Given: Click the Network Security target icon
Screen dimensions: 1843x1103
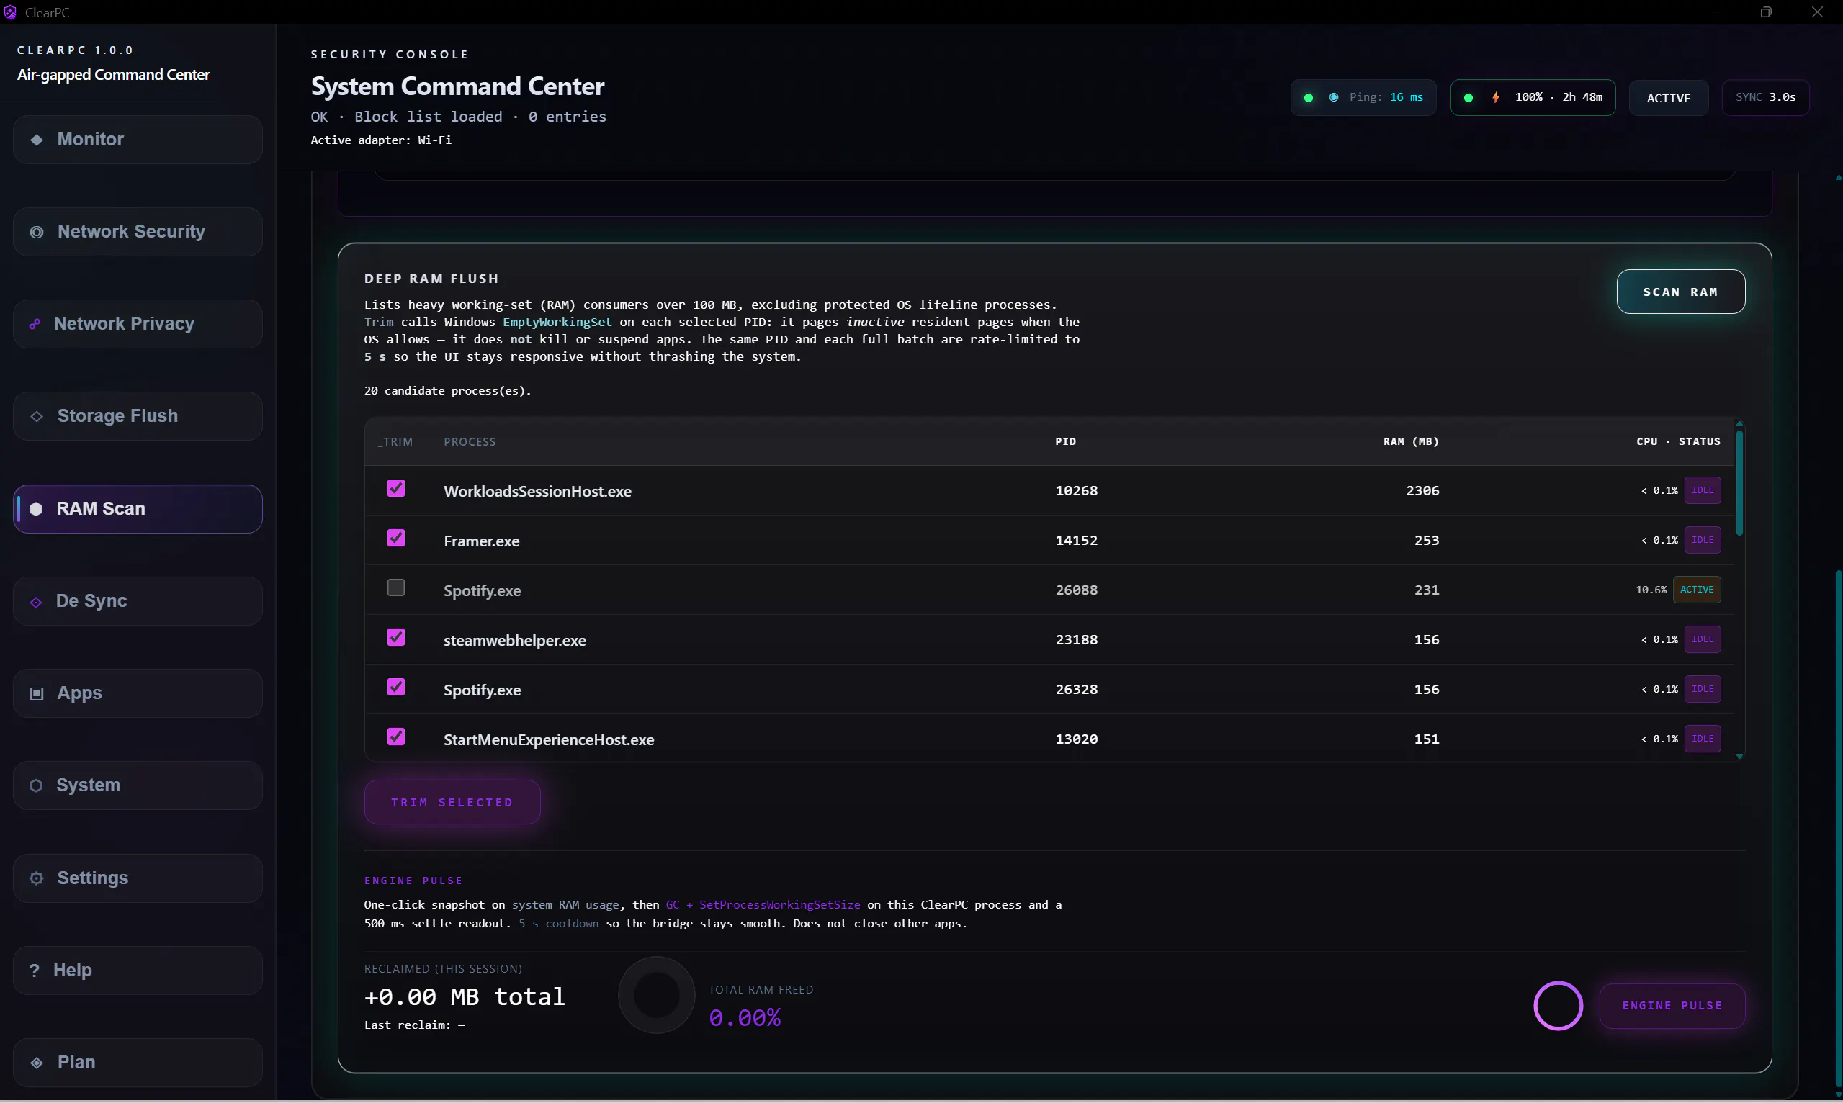Looking at the screenshot, I should [37, 232].
